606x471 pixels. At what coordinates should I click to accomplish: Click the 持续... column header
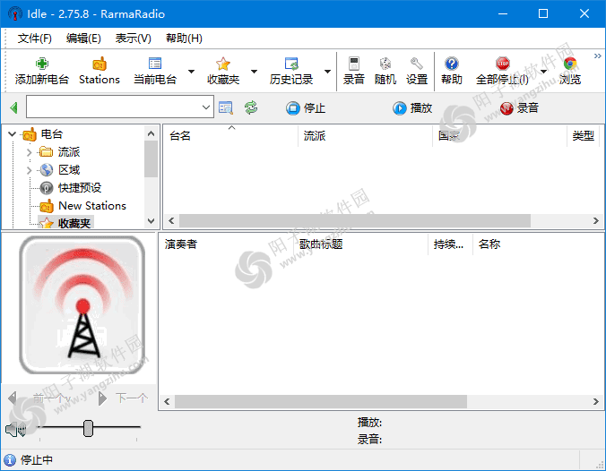point(450,244)
